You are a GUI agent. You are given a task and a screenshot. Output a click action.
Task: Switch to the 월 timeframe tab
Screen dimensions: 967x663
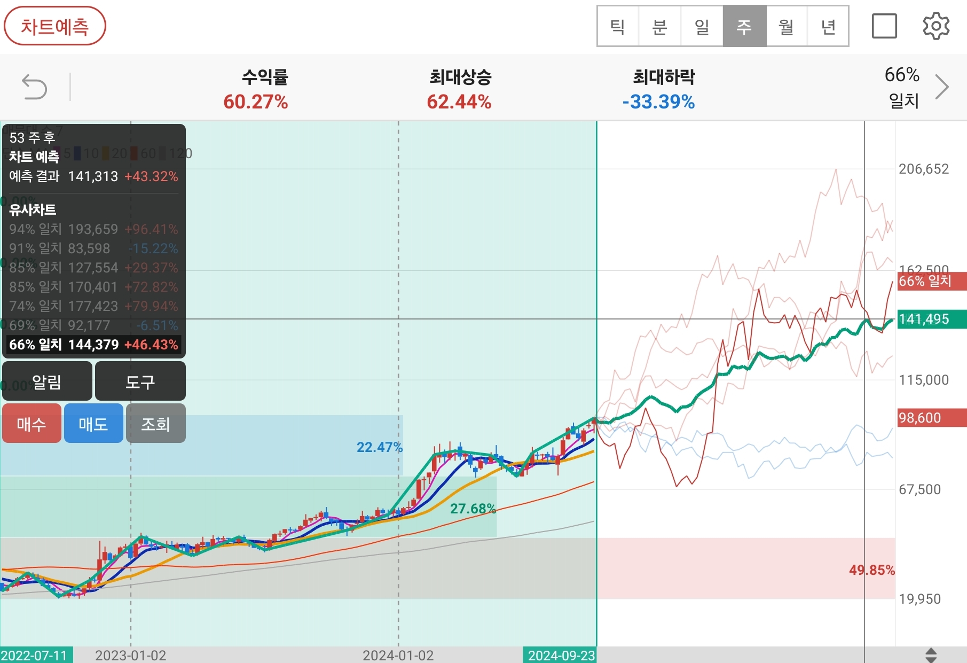pyautogui.click(x=786, y=26)
